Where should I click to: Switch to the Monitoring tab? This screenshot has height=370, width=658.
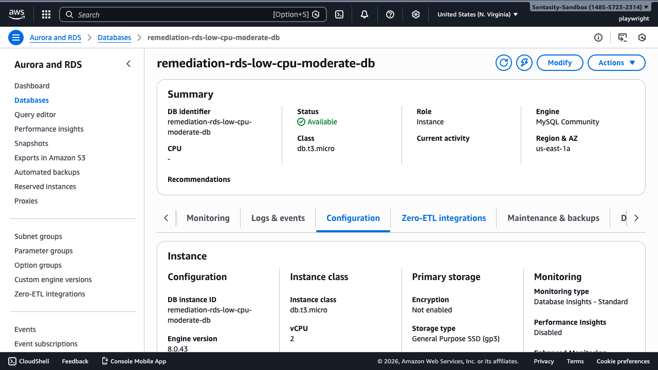(208, 218)
